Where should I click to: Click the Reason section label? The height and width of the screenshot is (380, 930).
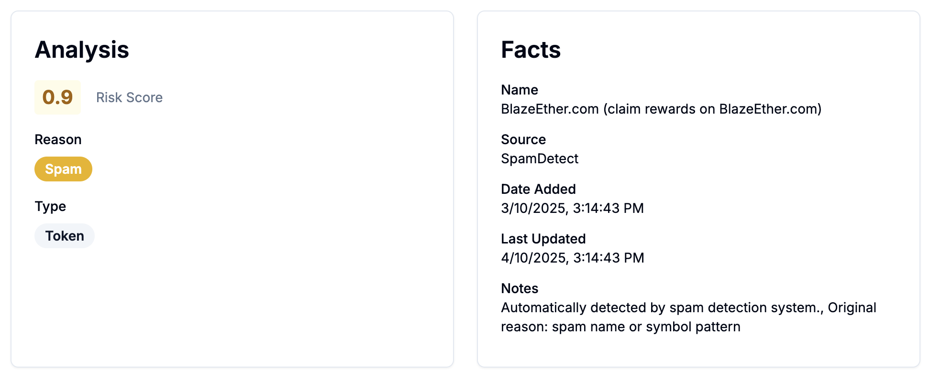tap(58, 139)
